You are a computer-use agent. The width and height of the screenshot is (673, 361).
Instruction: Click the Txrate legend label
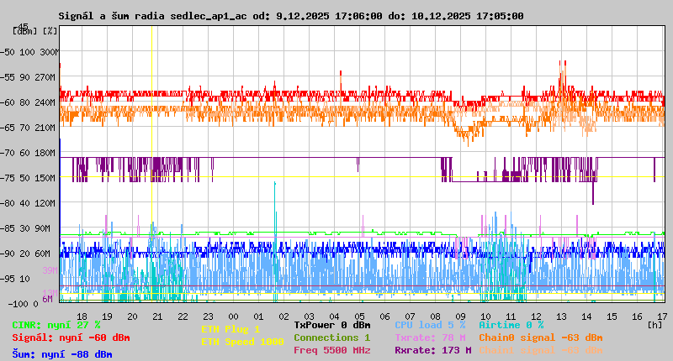430,337
